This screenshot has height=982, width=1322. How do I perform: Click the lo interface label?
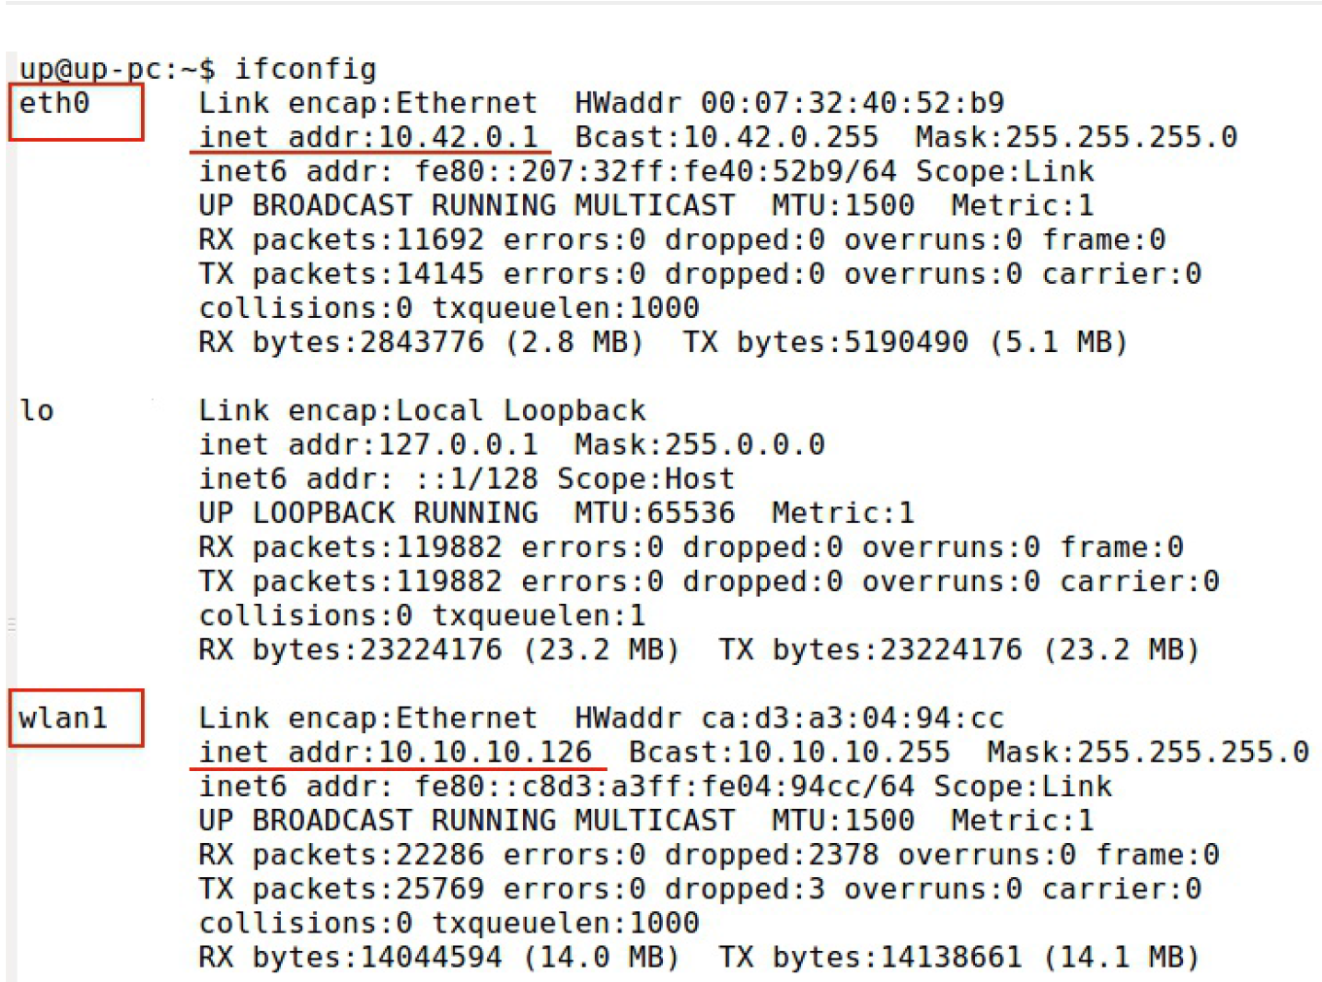37,410
